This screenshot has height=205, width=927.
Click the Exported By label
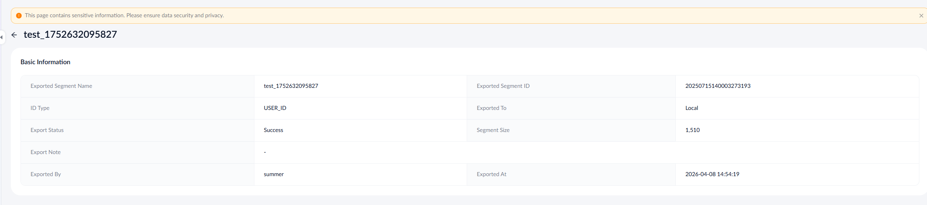[46, 174]
